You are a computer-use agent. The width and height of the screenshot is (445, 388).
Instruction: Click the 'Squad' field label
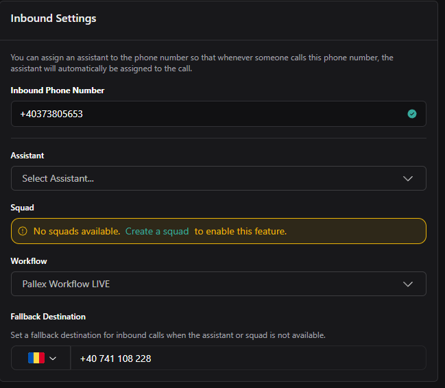click(x=23, y=208)
